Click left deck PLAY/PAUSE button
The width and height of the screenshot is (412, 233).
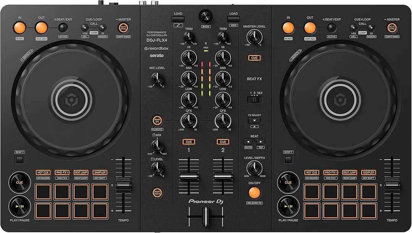point(20,206)
